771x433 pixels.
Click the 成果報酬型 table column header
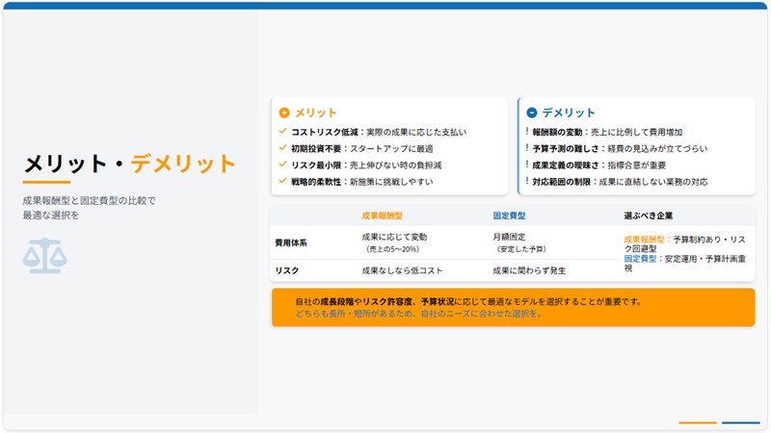pyautogui.click(x=382, y=216)
